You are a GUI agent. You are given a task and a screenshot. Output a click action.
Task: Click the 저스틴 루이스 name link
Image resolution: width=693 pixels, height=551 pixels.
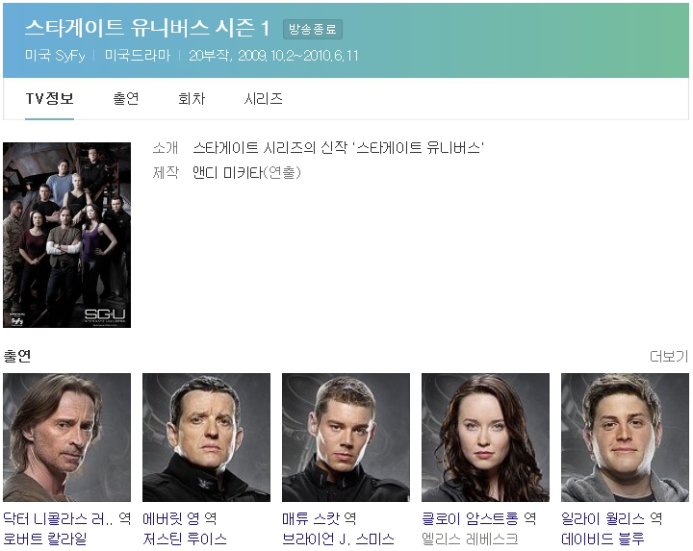click(x=185, y=539)
